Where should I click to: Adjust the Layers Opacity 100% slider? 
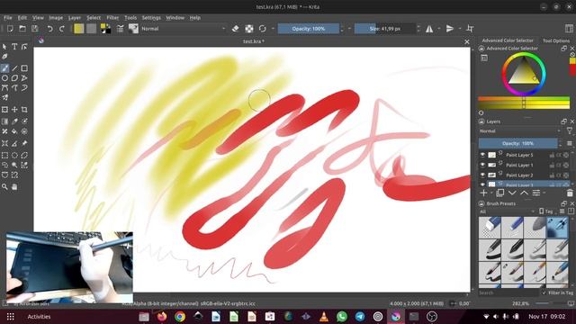[517, 143]
